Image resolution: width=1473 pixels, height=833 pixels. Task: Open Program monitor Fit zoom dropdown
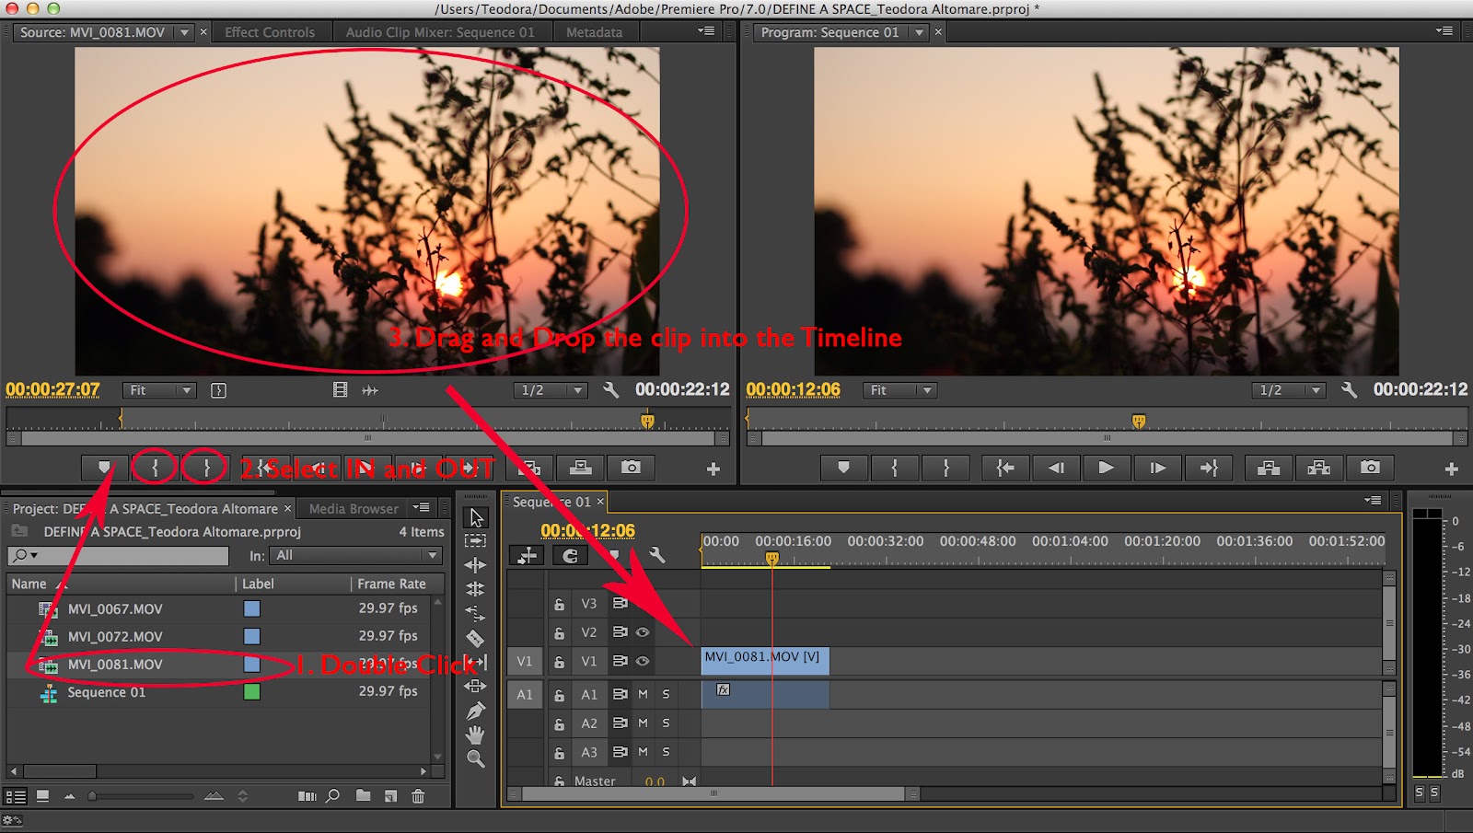pyautogui.click(x=899, y=390)
